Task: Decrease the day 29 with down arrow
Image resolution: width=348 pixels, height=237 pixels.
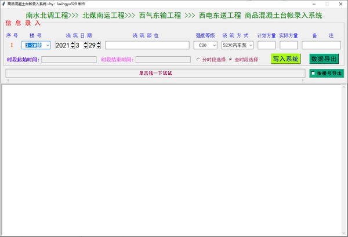Action: tap(99, 48)
